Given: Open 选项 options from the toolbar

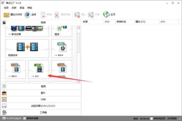Looking at the screenshot, I should click(31, 14).
